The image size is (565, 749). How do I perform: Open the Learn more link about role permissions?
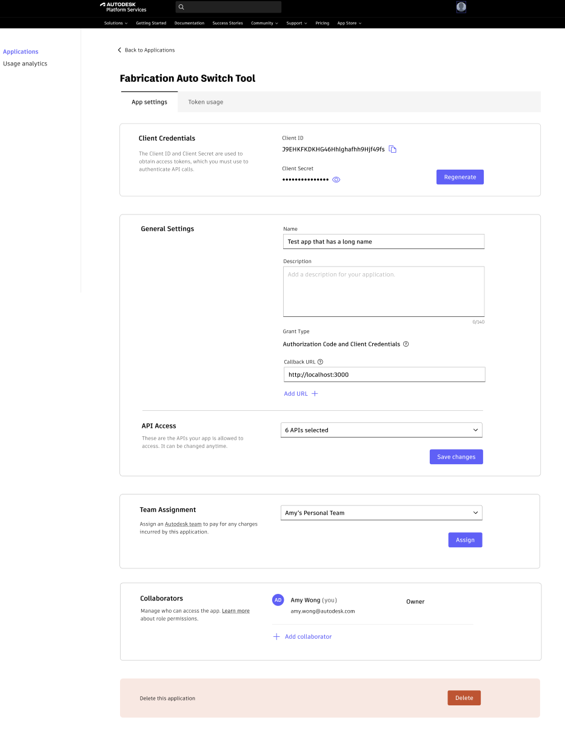[236, 610]
